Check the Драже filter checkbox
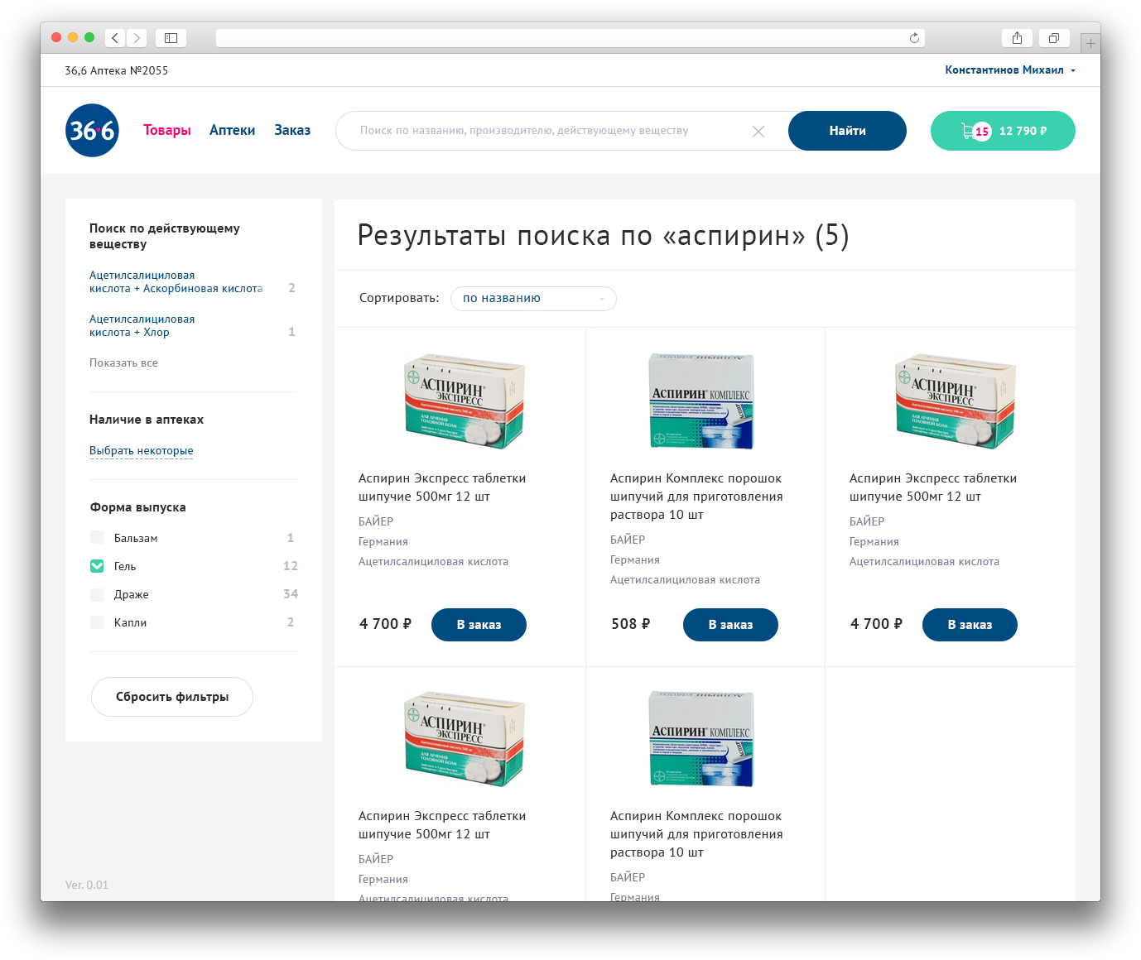The height and width of the screenshot is (960, 1141). pos(97,594)
